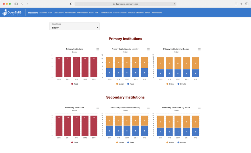251x153 pixels.
Task: Toggle Private series in Primary Sector legend
Action: tap(182, 84)
